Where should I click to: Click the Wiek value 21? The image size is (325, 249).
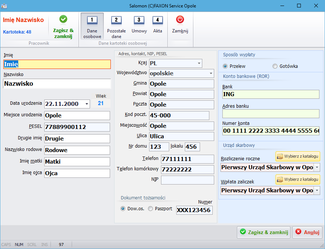pyautogui.click(x=101, y=103)
